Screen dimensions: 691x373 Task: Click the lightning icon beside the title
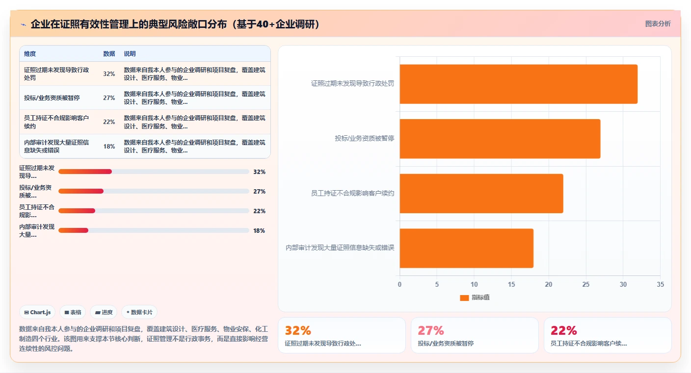[x=23, y=25]
